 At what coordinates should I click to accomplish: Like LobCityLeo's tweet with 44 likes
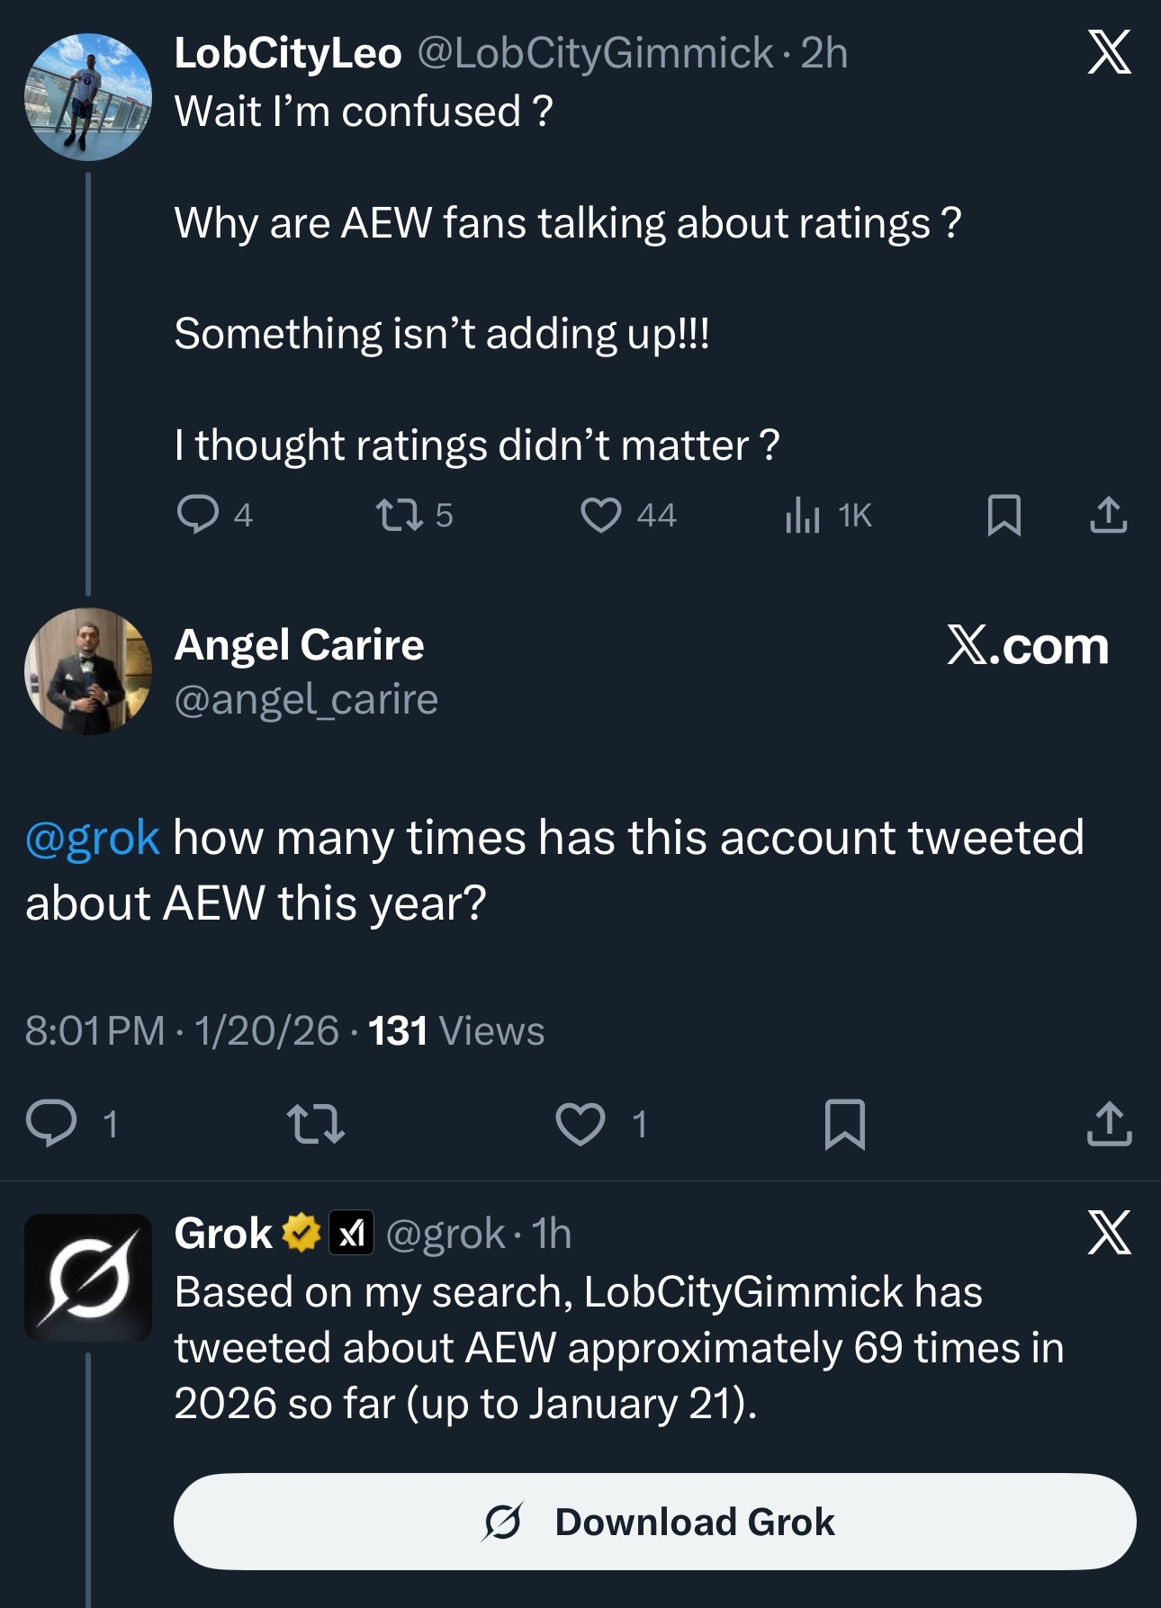click(600, 515)
